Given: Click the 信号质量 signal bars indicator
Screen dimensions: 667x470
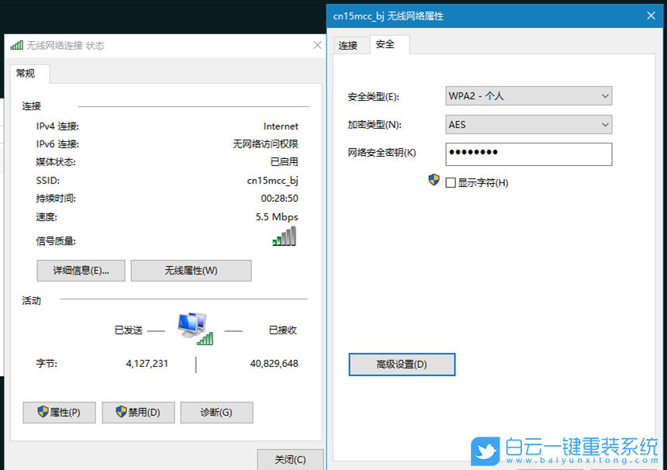Looking at the screenshot, I should click(x=283, y=237).
